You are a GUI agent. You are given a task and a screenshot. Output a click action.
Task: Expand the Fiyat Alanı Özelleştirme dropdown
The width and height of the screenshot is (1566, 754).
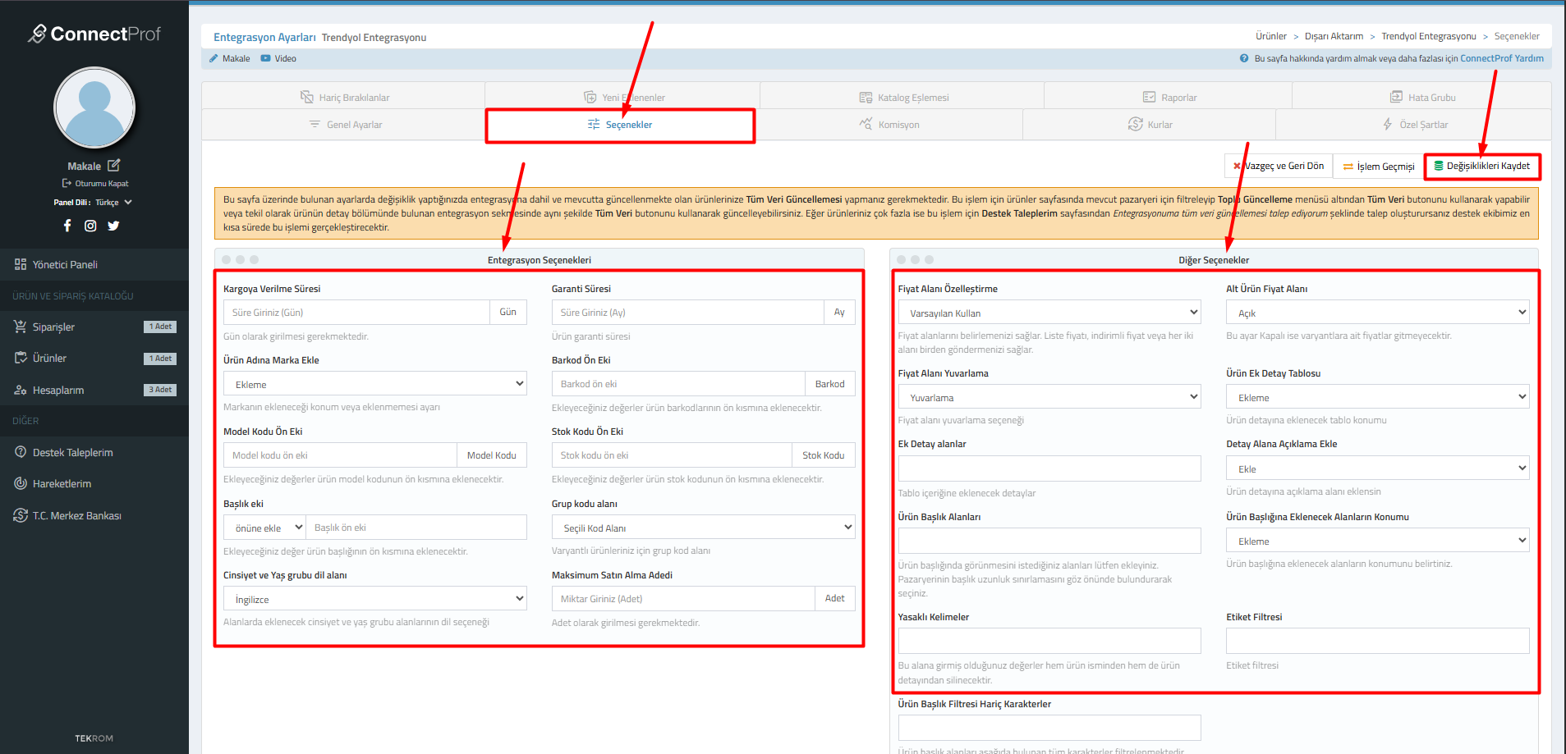click(1049, 313)
